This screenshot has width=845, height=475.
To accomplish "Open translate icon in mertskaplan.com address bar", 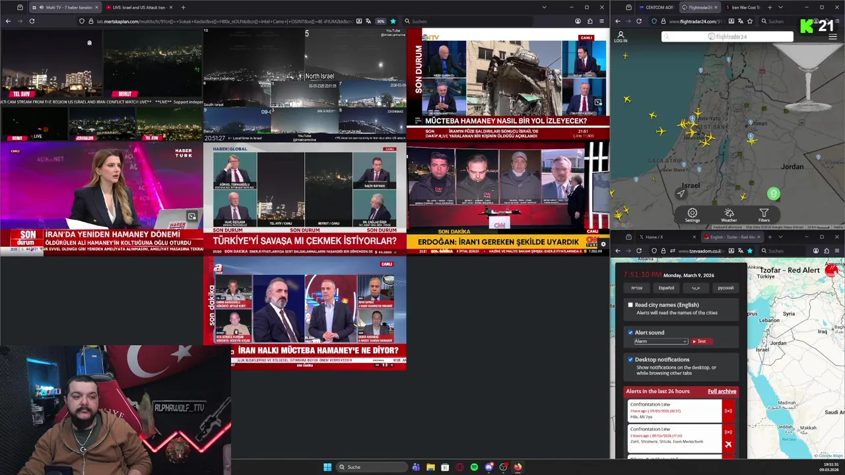I will pyautogui.click(x=368, y=21).
